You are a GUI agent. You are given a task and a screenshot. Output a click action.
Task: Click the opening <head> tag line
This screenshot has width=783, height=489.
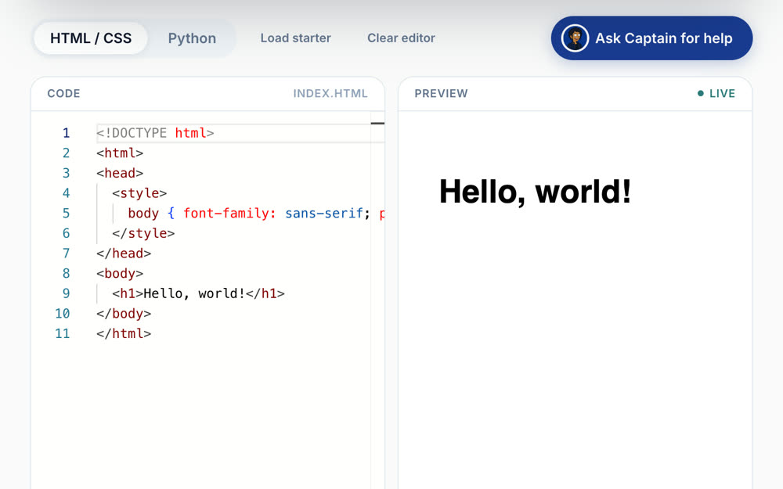[x=120, y=173]
